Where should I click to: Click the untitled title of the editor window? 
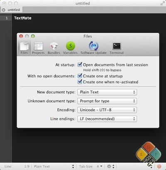coord(83,3)
